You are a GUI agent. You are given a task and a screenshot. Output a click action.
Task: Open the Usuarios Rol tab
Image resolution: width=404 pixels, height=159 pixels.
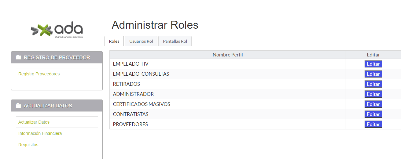pyautogui.click(x=141, y=41)
